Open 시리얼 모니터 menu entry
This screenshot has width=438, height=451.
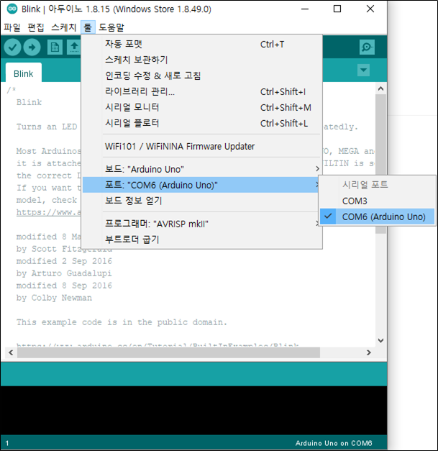tap(202, 107)
